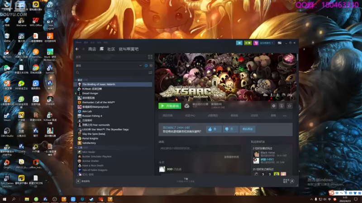Open friends and chat plus icon
The height and width of the screenshot is (203, 362).
(x=292, y=181)
